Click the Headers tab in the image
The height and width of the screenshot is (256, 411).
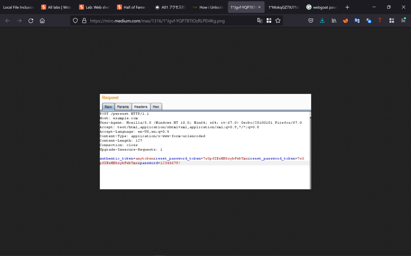141,106
